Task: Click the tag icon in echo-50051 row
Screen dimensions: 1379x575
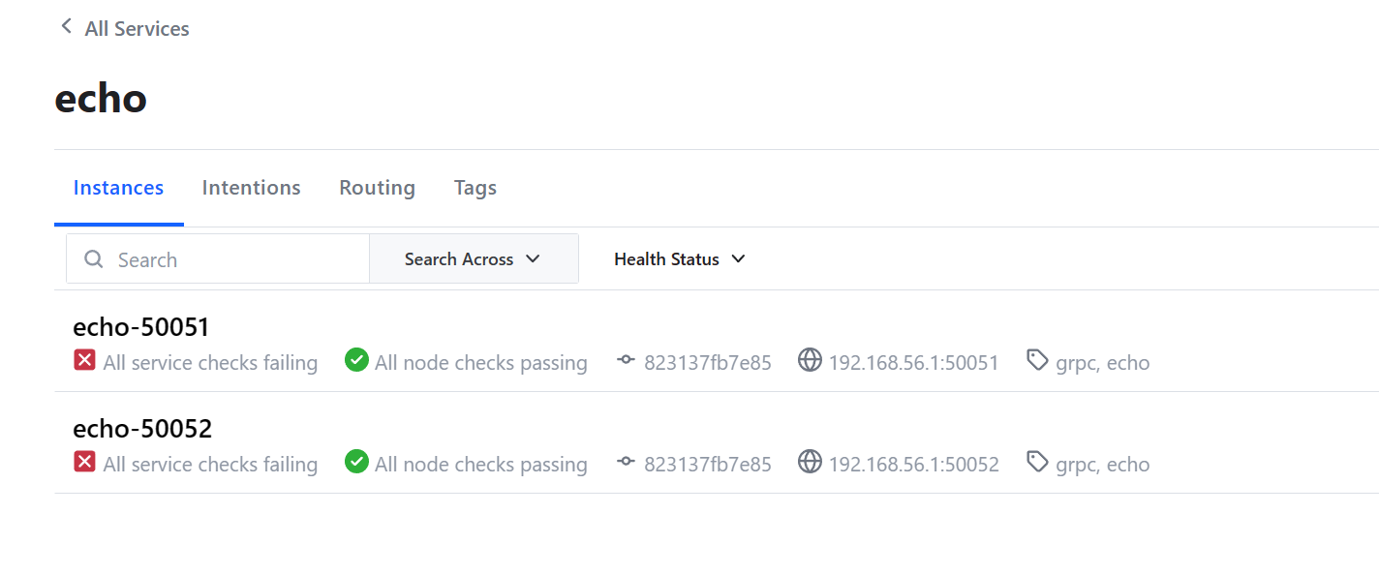Action: [x=1037, y=361]
